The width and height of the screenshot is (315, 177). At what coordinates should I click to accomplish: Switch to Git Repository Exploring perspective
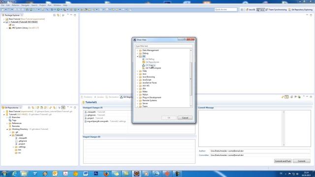(300, 10)
